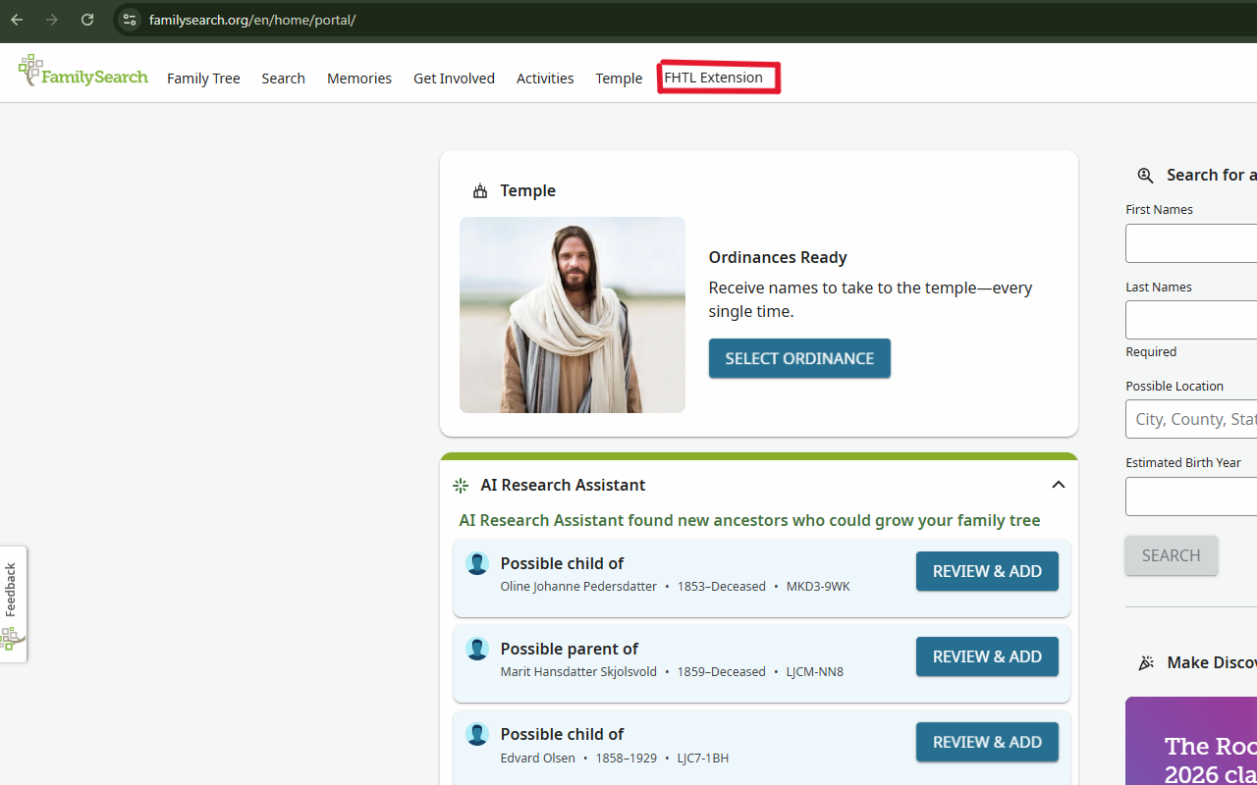Click the browser forward arrow
This screenshot has height=785, width=1257.
pos(52,20)
